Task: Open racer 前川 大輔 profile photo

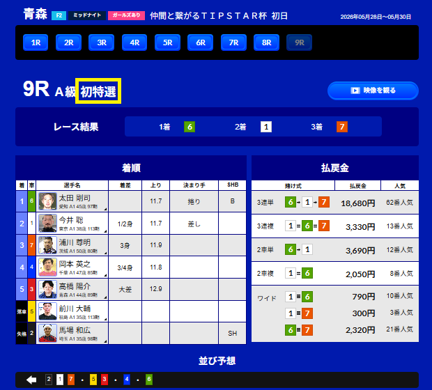Action: [47, 311]
